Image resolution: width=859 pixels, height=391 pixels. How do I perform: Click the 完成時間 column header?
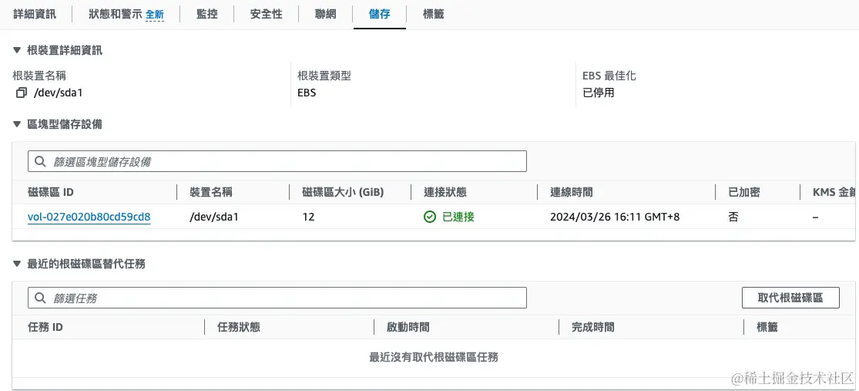pos(592,328)
